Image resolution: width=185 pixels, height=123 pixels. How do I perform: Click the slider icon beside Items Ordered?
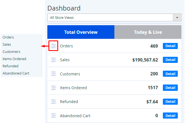tap(53, 88)
